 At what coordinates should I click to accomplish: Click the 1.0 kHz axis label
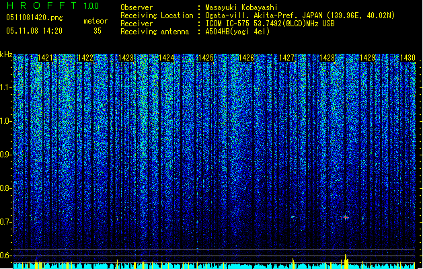[5, 121]
